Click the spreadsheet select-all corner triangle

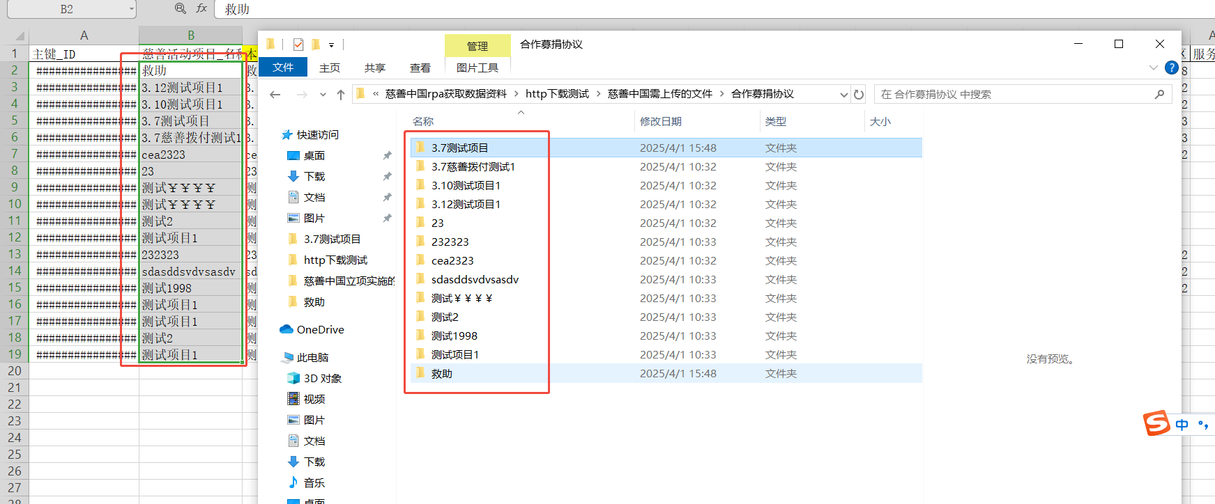point(20,36)
